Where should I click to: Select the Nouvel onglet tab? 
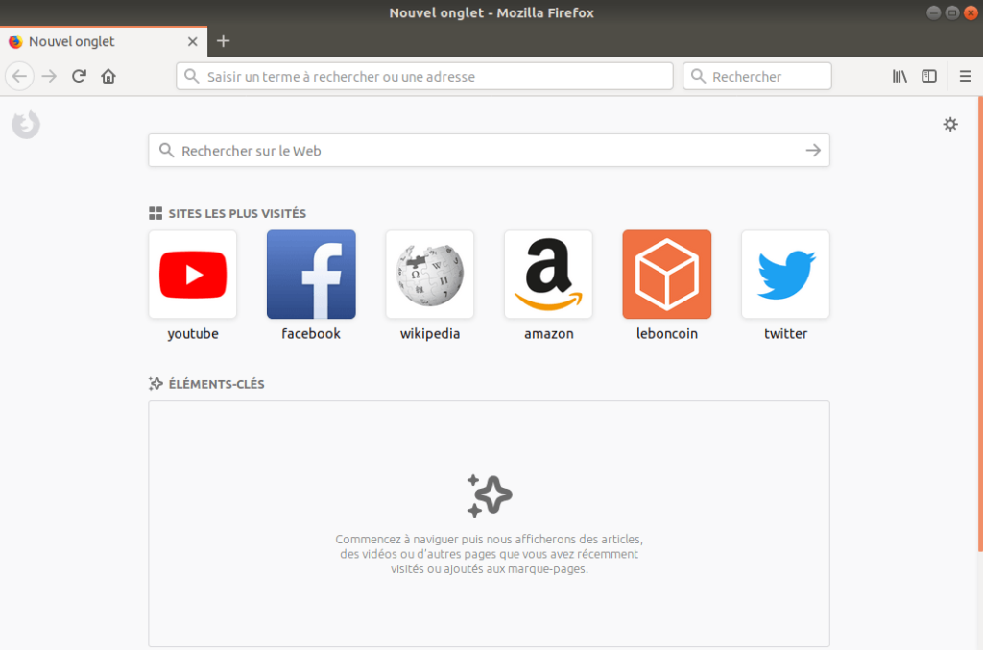tap(104, 41)
